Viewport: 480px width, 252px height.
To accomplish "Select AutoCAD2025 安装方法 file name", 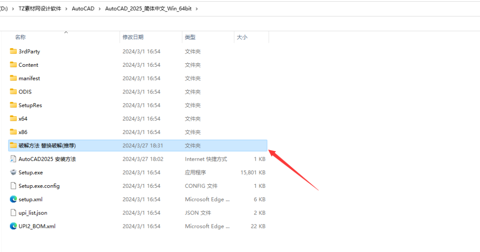I will pyautogui.click(x=47, y=159).
